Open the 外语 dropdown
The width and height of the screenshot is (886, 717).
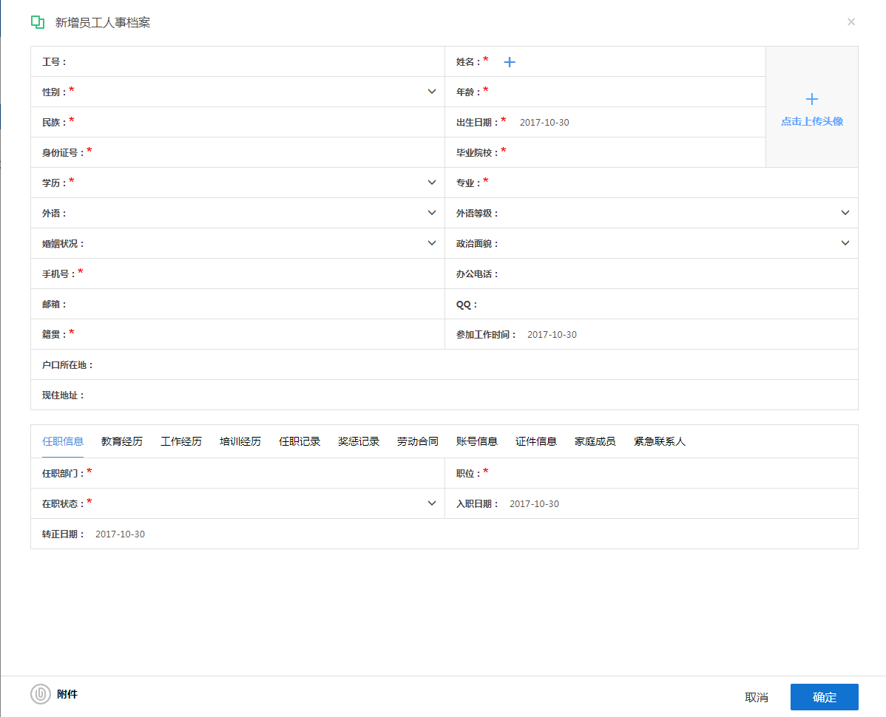pyautogui.click(x=432, y=213)
